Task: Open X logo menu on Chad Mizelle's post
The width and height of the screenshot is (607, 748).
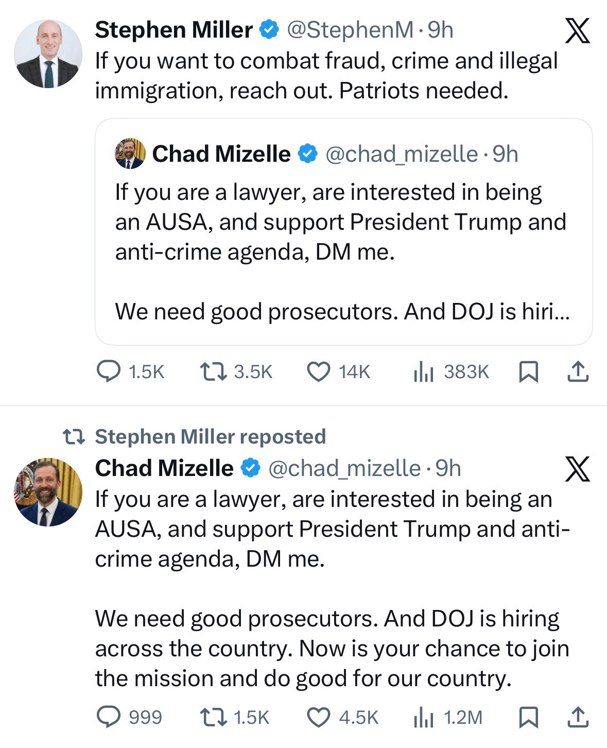Action: tap(578, 469)
